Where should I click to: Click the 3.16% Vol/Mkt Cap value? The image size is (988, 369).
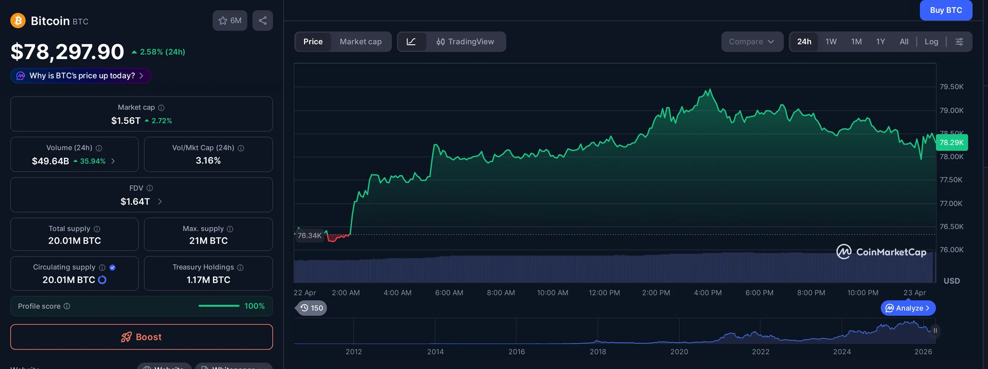(208, 161)
